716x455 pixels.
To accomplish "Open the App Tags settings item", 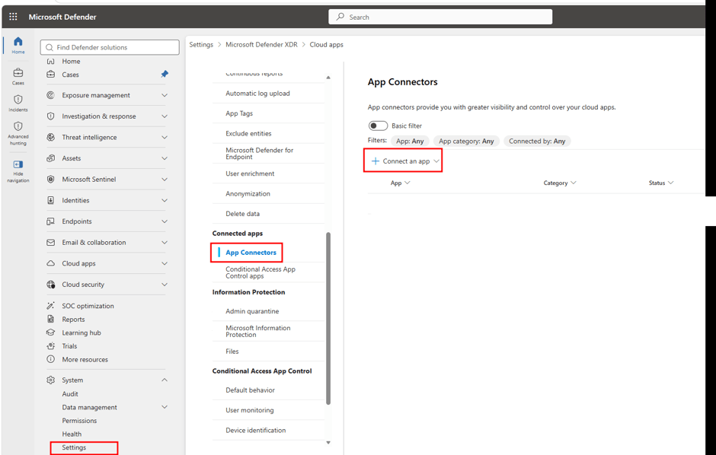I will point(239,113).
